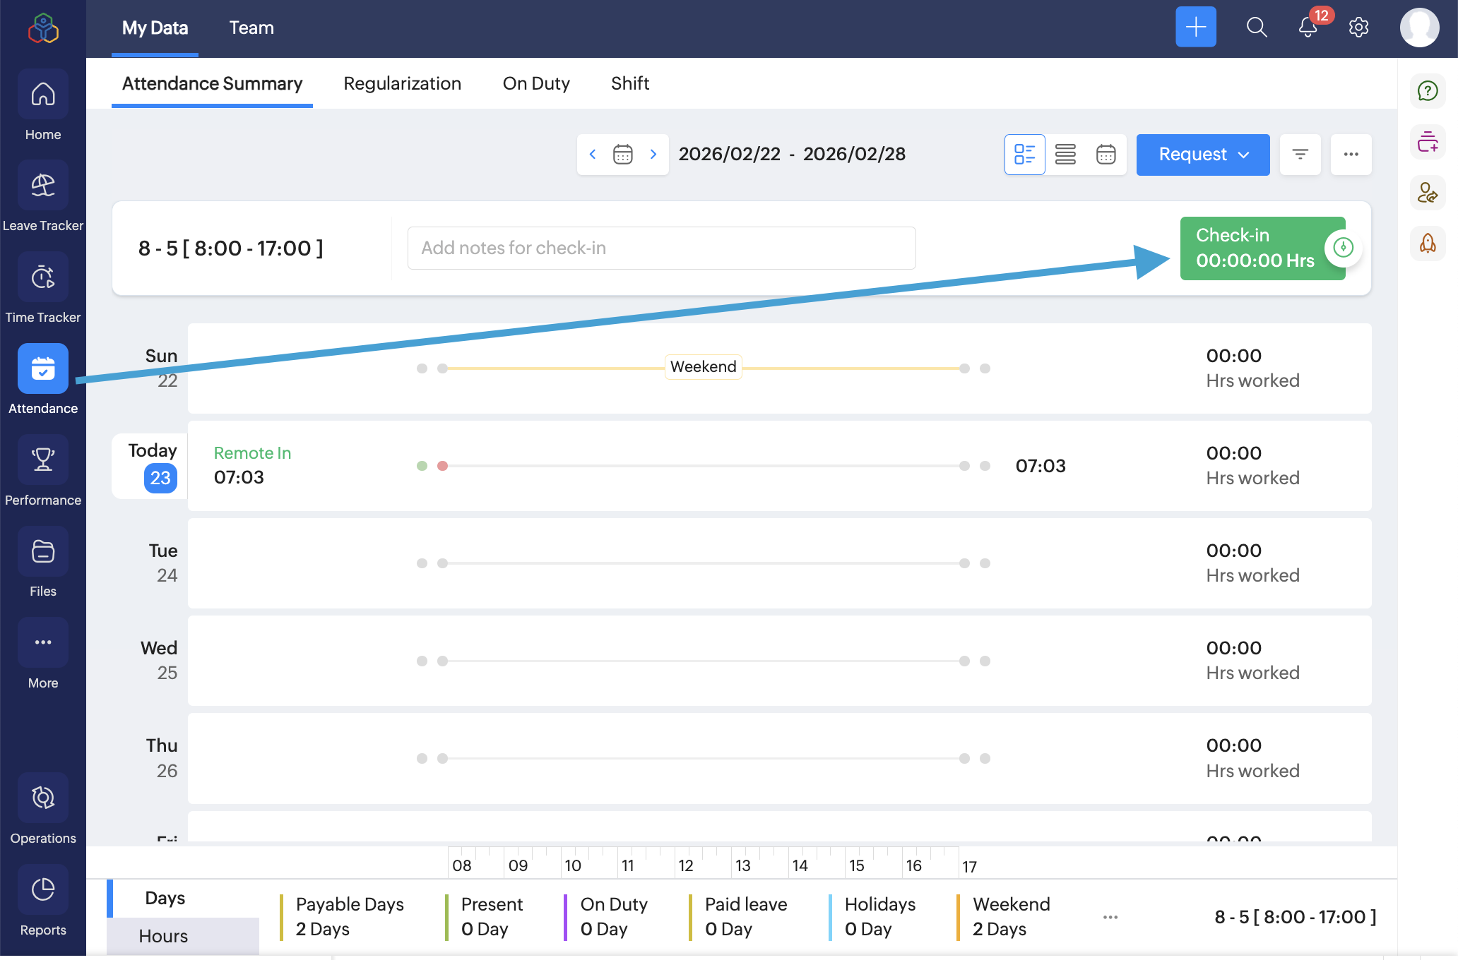Select the Hours summary option
1458x960 pixels.
[164, 936]
